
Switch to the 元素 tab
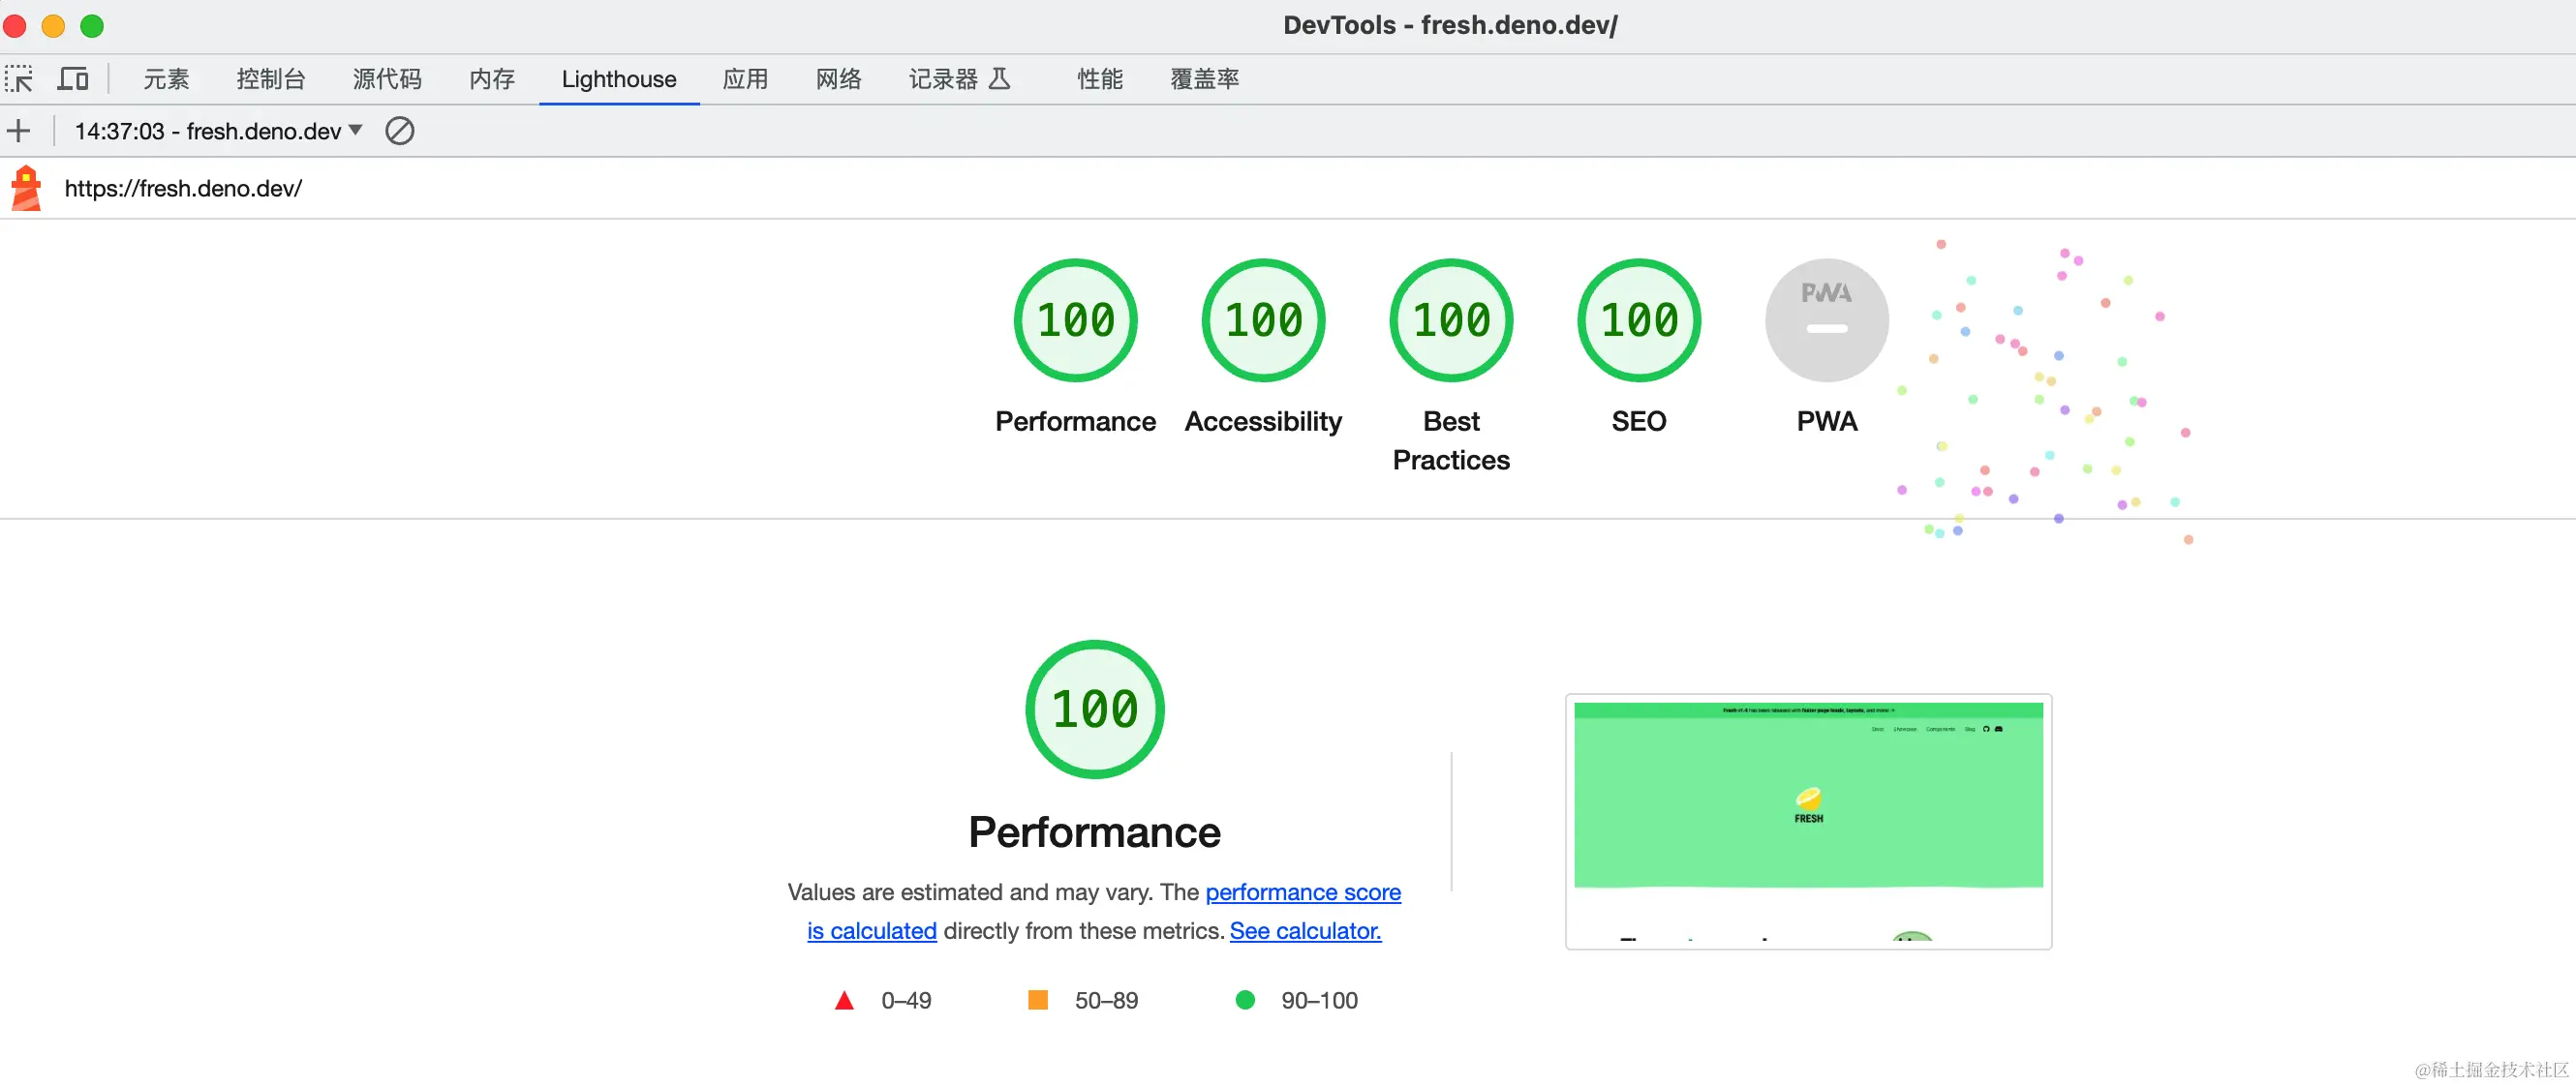(166, 79)
